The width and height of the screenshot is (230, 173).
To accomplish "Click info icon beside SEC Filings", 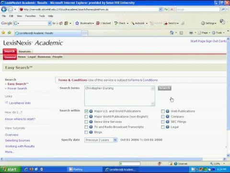I will pos(168,122).
